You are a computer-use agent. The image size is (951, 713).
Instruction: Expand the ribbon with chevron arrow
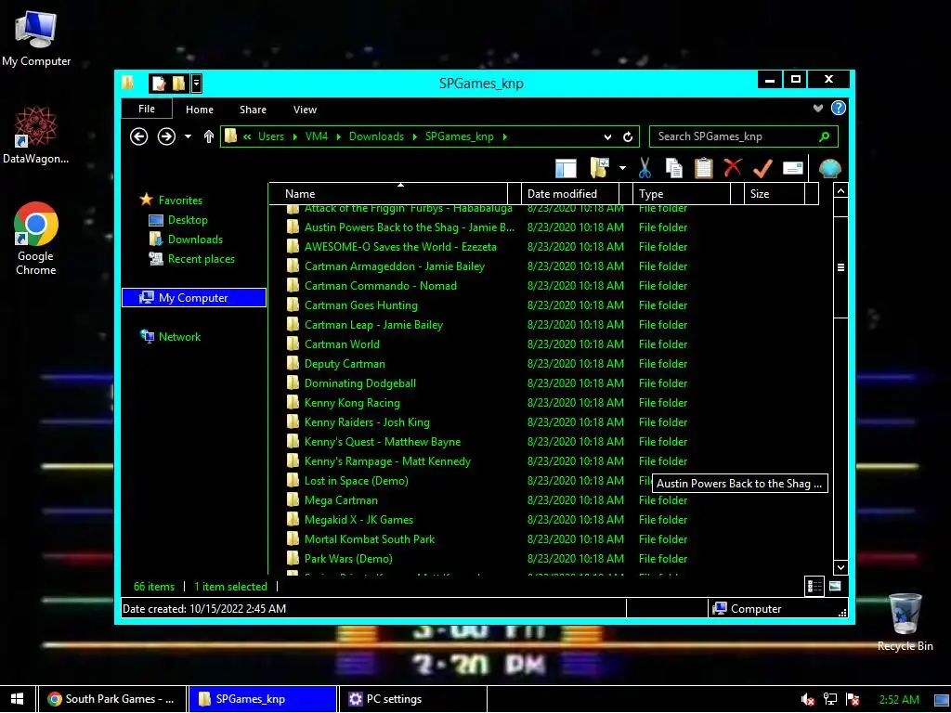tap(818, 108)
